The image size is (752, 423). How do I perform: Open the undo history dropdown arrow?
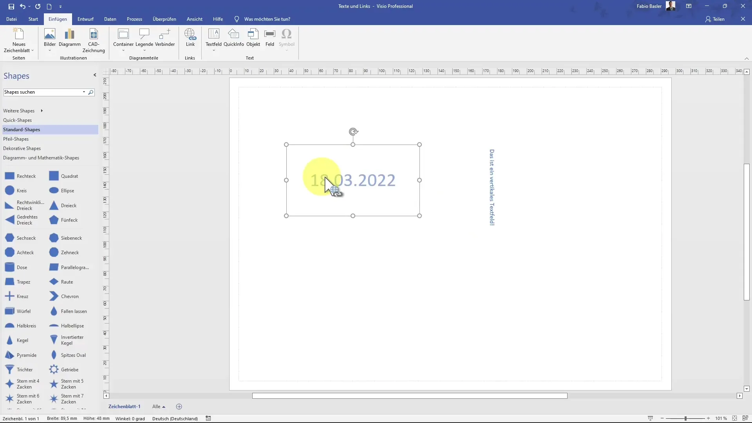(x=29, y=7)
